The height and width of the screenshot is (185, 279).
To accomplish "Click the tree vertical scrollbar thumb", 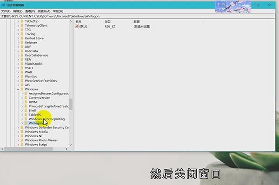I will click(x=71, y=104).
